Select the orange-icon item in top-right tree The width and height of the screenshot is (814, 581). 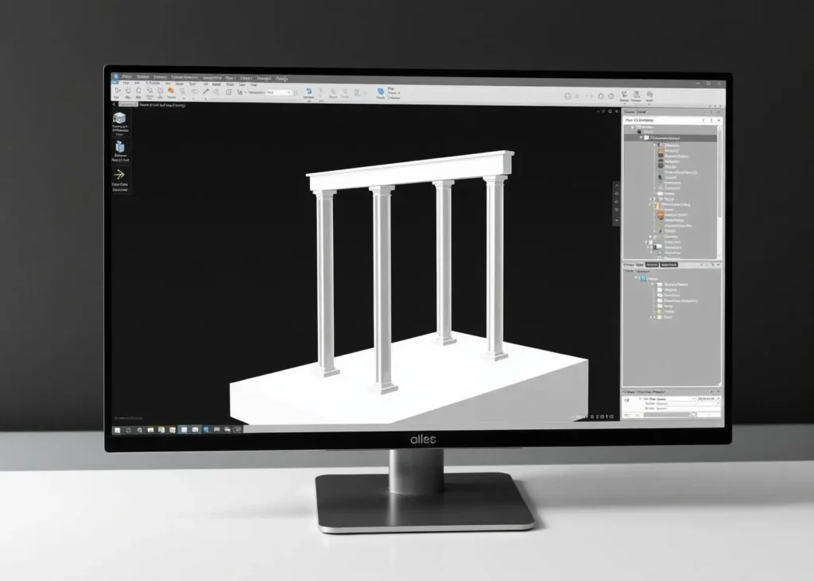click(x=674, y=215)
